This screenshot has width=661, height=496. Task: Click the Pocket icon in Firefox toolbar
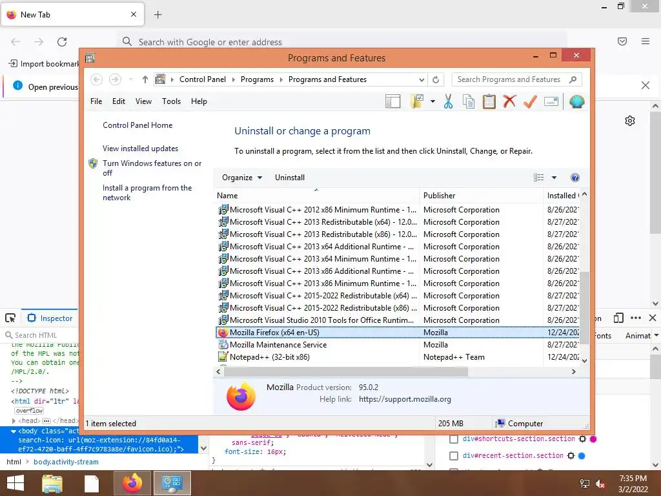point(622,41)
